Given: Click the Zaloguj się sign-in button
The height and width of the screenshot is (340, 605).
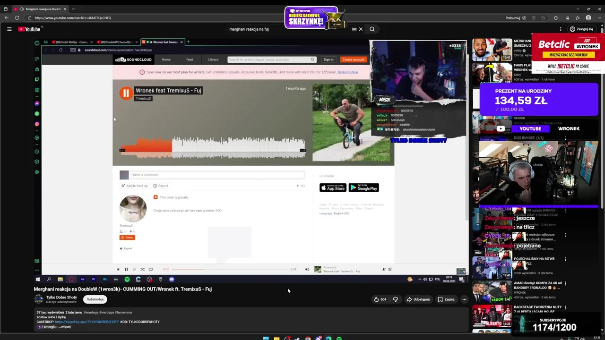Looking at the screenshot, I should (x=582, y=29).
